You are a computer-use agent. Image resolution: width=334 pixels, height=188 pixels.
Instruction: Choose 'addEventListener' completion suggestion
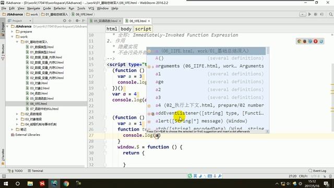[206, 113]
